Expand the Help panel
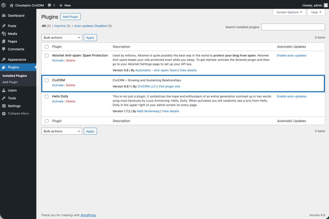Image resolution: width=329 pixels, height=219 pixels. tap(316, 12)
